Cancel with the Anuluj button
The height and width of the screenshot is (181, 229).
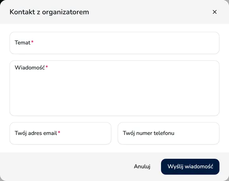[142, 167]
